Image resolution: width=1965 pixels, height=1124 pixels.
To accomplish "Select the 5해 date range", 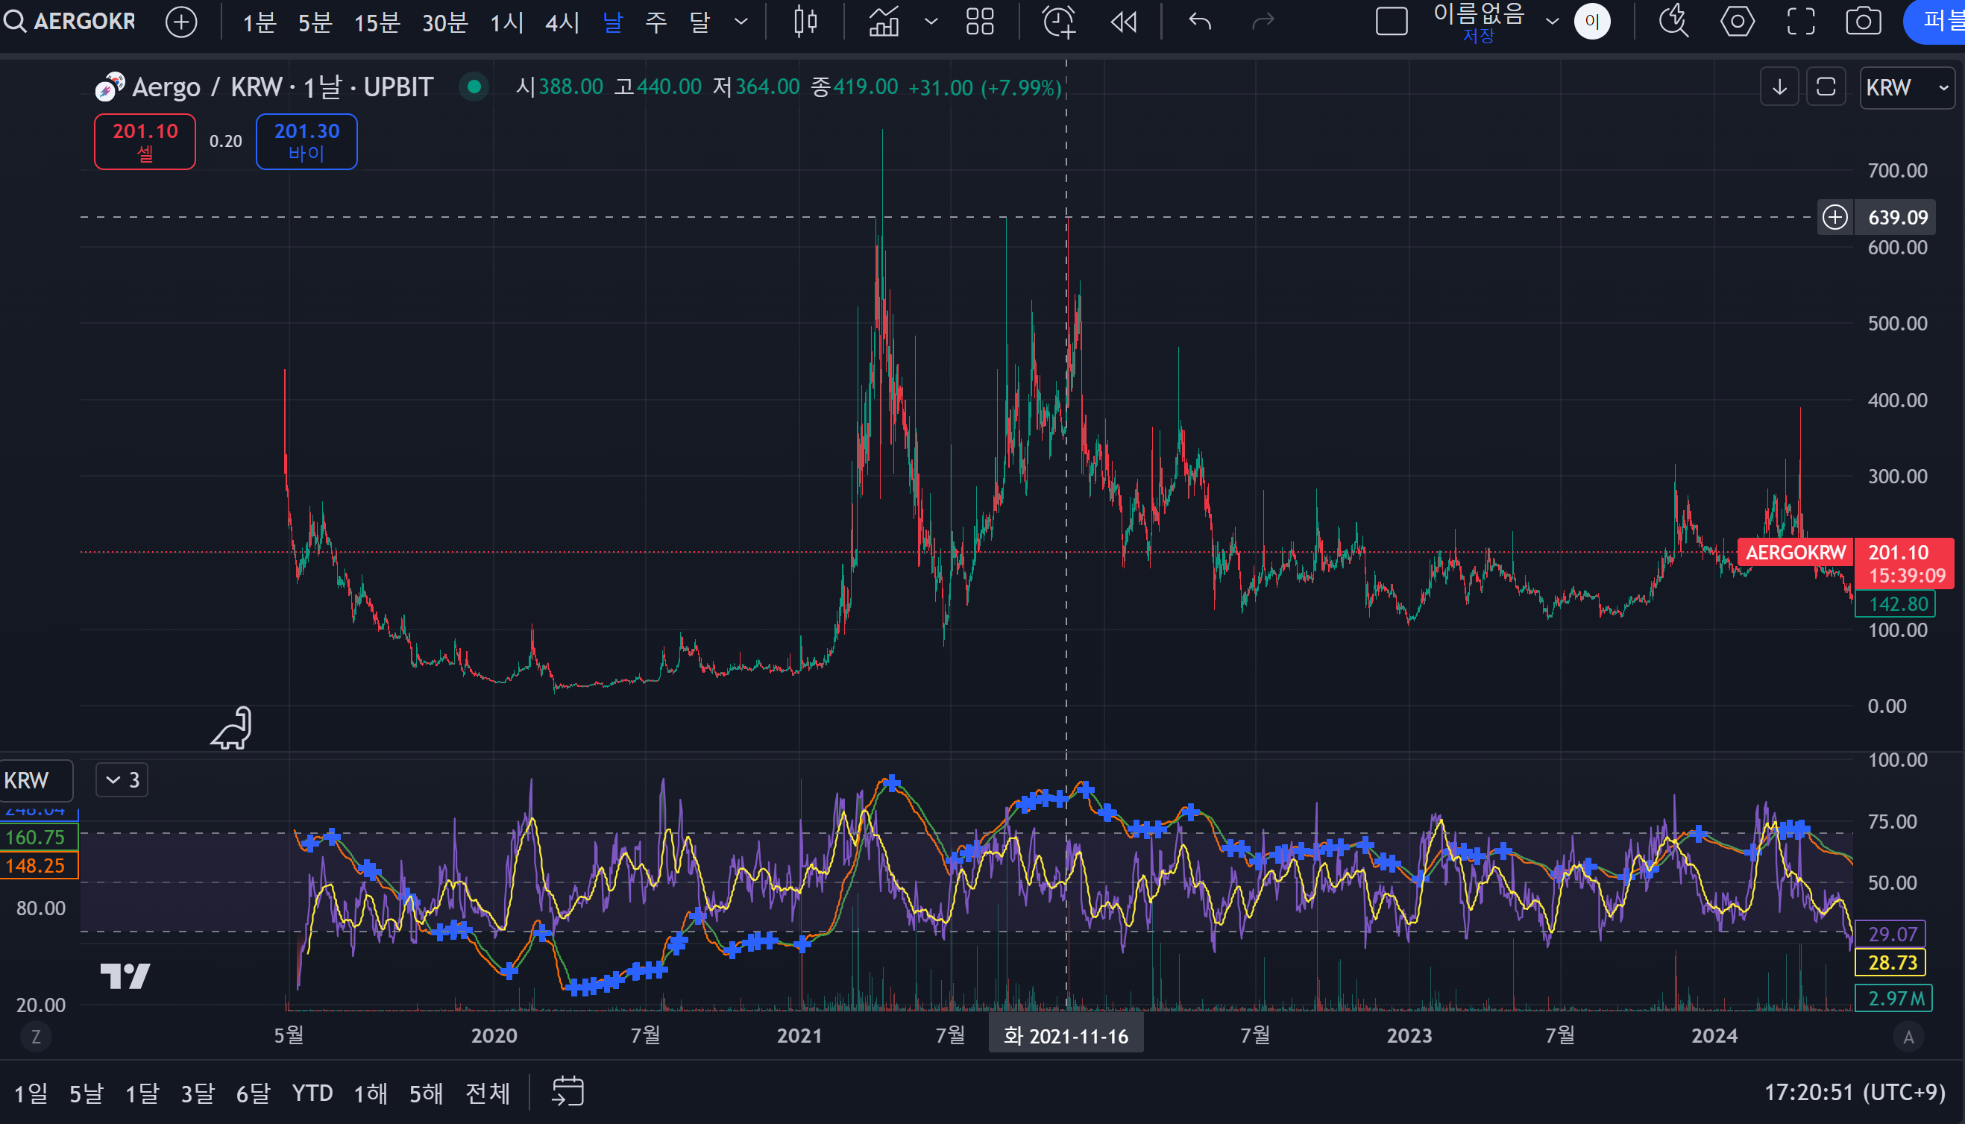I will (x=425, y=1093).
